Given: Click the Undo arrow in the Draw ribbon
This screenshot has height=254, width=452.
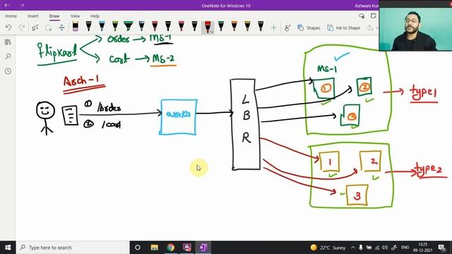Looking at the screenshot, I should point(8,28).
